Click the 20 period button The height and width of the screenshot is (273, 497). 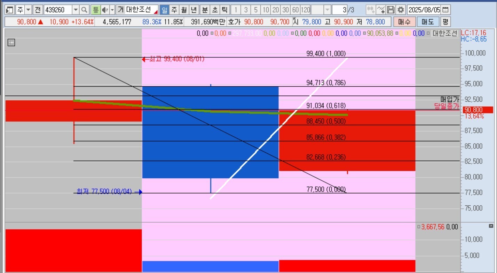[x=276, y=10]
